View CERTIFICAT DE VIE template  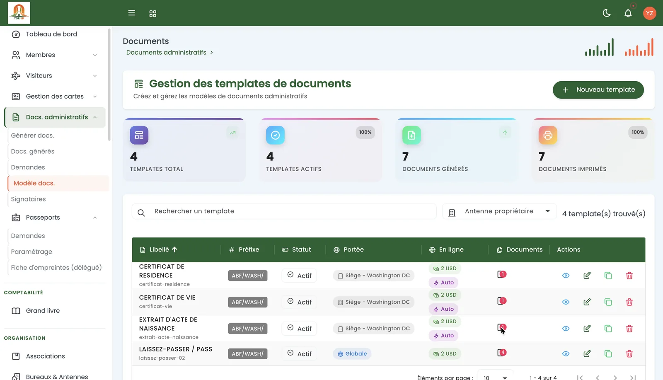566,302
